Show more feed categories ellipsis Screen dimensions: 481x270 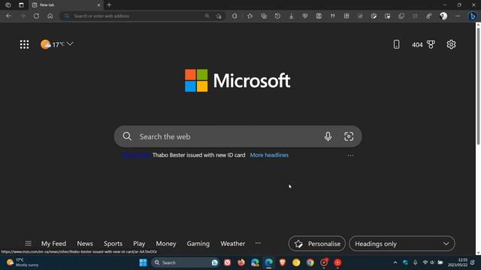point(258,243)
